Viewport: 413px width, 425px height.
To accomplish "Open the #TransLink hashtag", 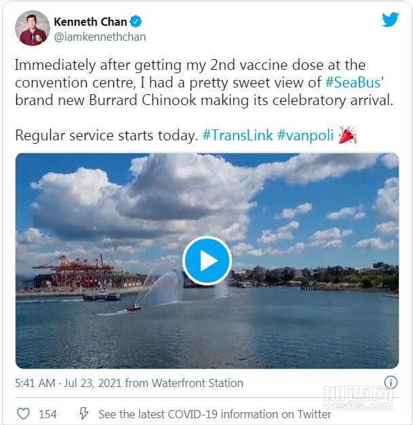I will point(237,135).
